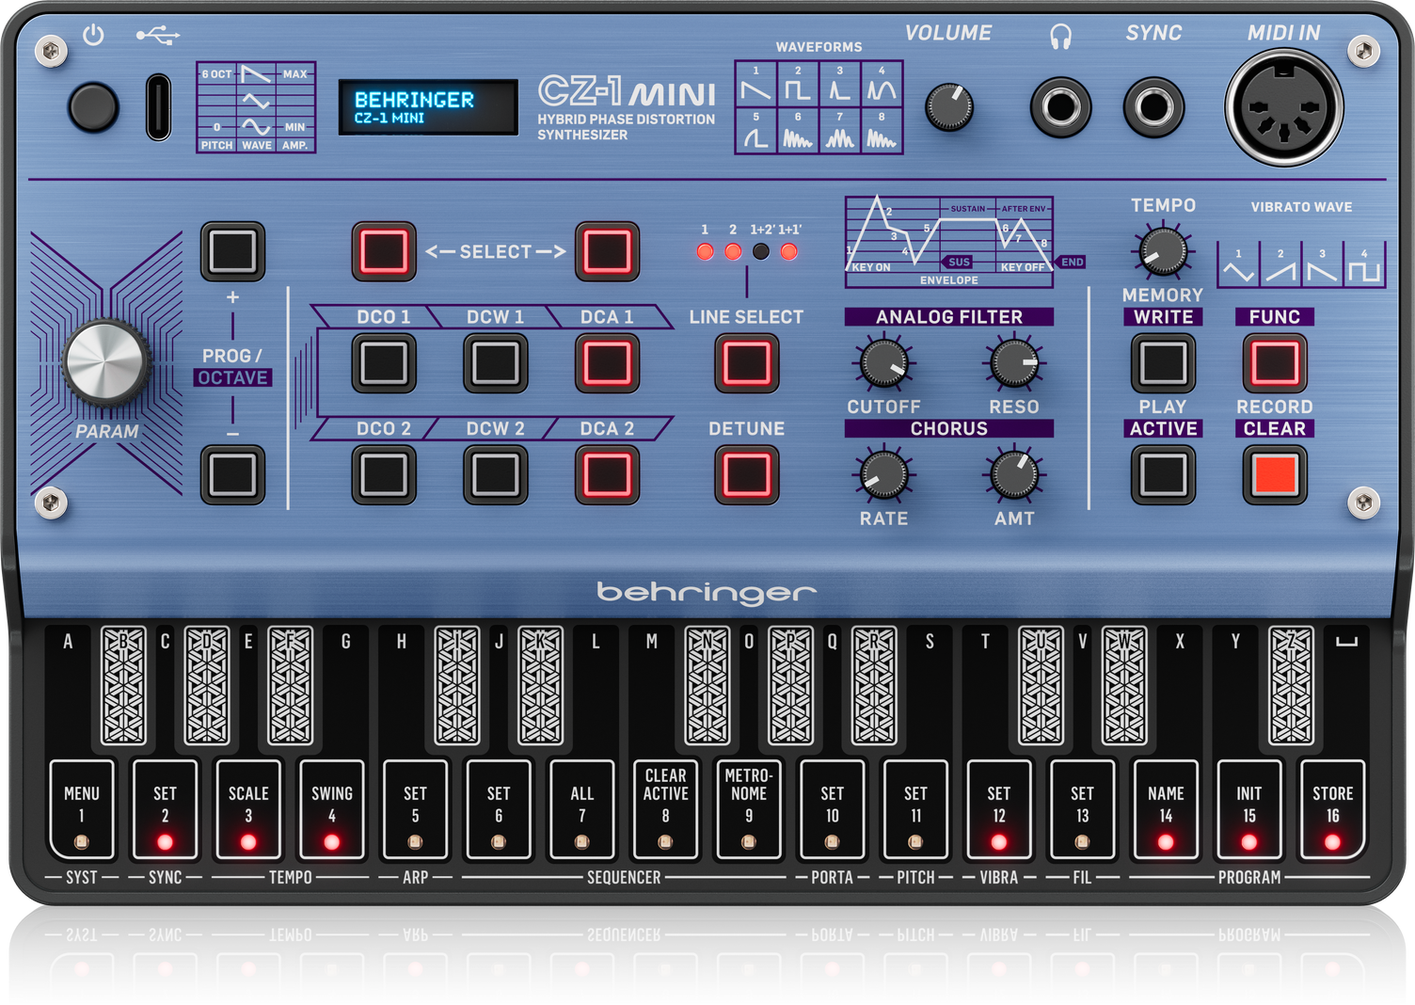Click the Cutoff filter knob
This screenshot has height=1005, width=1415.
point(883,363)
